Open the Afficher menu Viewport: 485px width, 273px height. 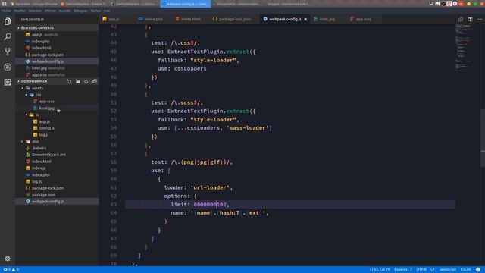point(50,11)
